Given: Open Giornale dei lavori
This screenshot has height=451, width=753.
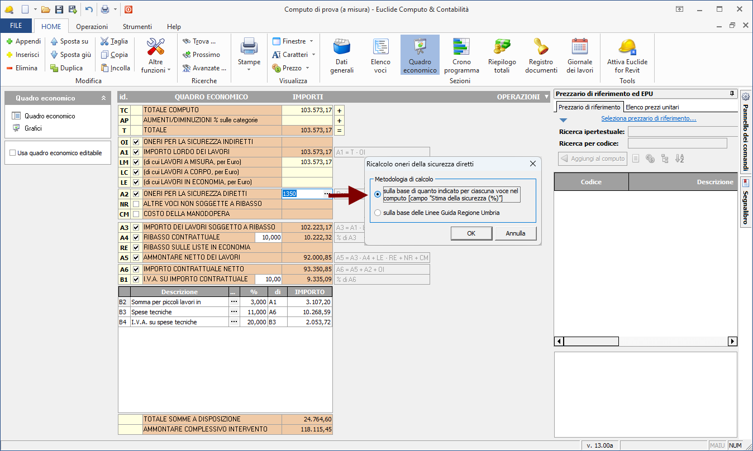Looking at the screenshot, I should (x=580, y=56).
